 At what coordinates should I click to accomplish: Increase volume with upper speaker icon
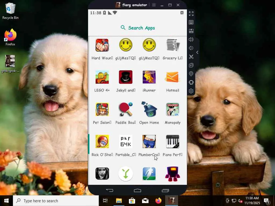coord(191,39)
